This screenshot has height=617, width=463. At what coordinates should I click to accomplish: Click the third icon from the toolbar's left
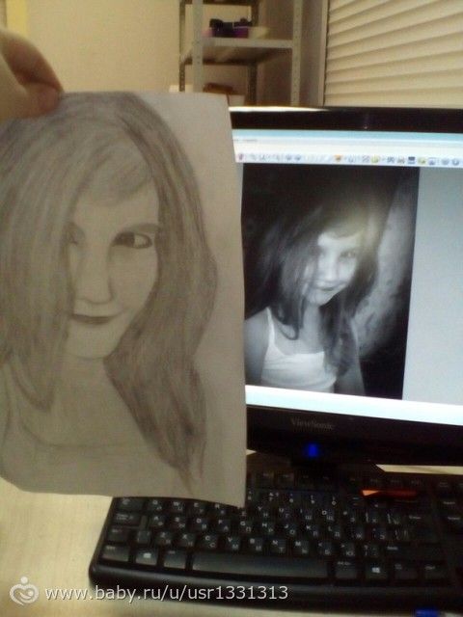click(261, 158)
